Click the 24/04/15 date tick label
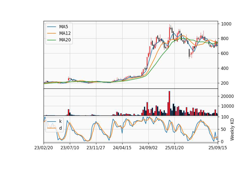The image size is (242, 174). tap(122, 148)
